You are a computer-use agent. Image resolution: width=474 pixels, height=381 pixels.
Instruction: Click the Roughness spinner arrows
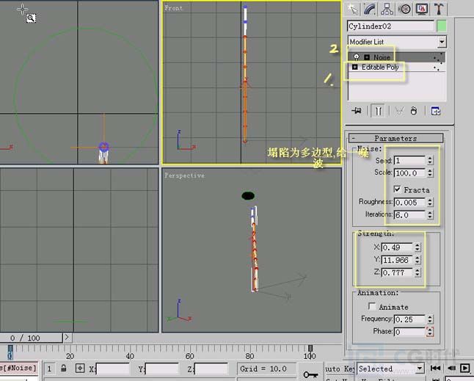pyautogui.click(x=430, y=203)
